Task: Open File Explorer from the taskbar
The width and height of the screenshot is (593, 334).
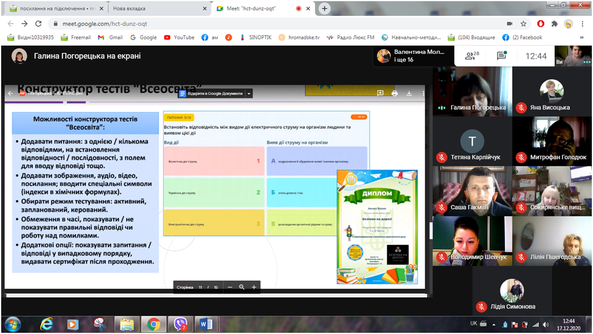Action: click(126, 324)
